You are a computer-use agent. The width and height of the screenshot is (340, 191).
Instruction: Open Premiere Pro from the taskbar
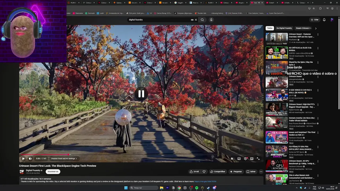tap(167, 188)
